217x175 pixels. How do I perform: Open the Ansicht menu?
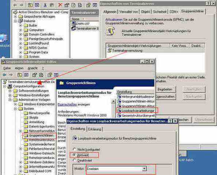[33, 68]
